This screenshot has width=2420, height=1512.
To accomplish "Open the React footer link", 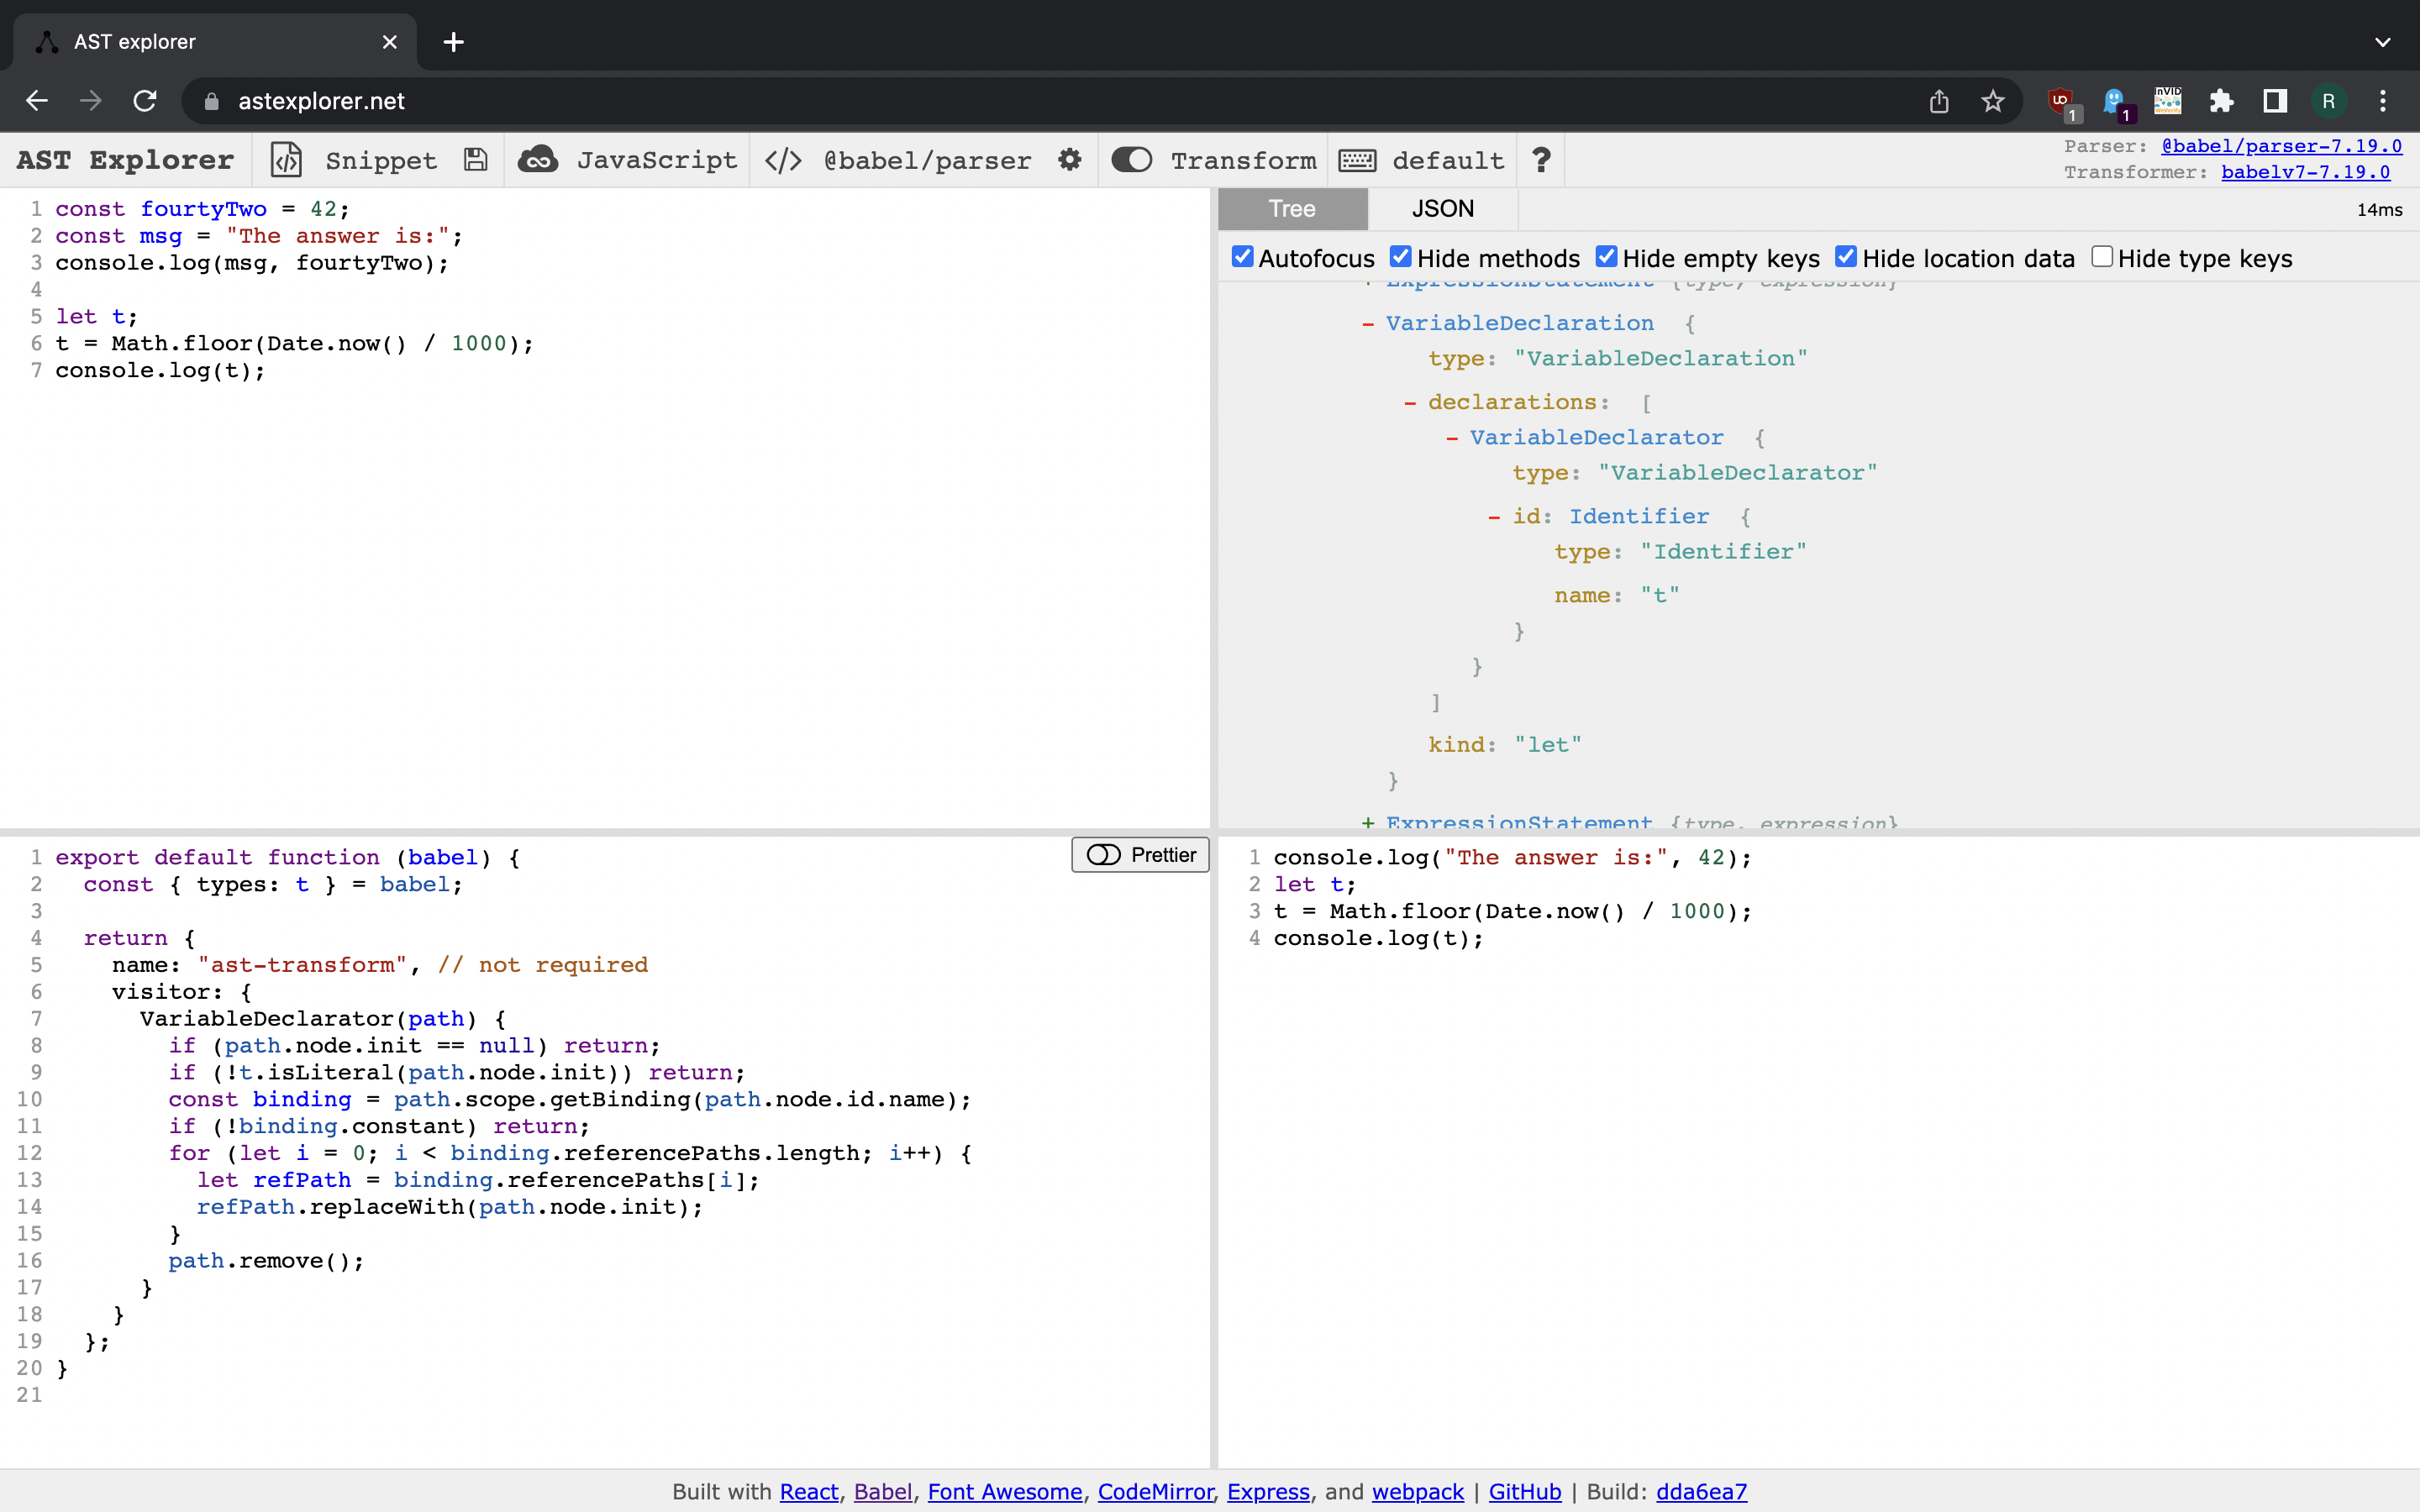I will click(808, 1491).
